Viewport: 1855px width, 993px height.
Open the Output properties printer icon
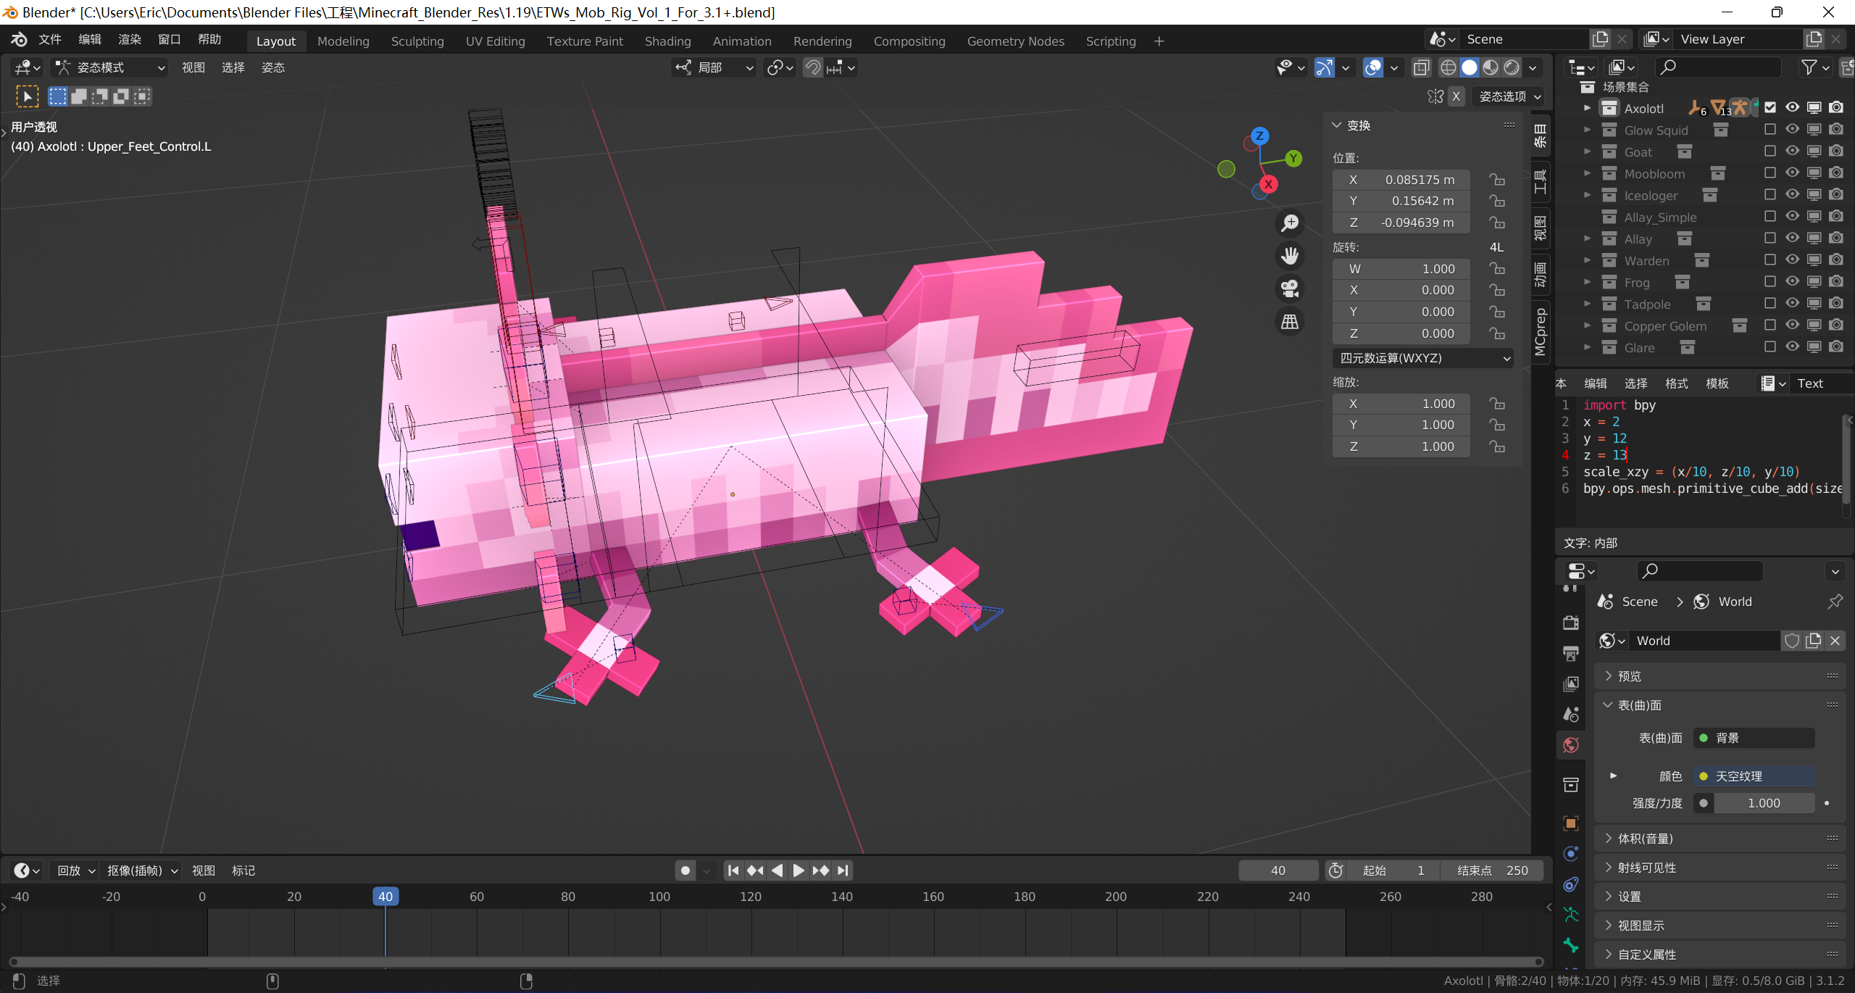(1571, 653)
